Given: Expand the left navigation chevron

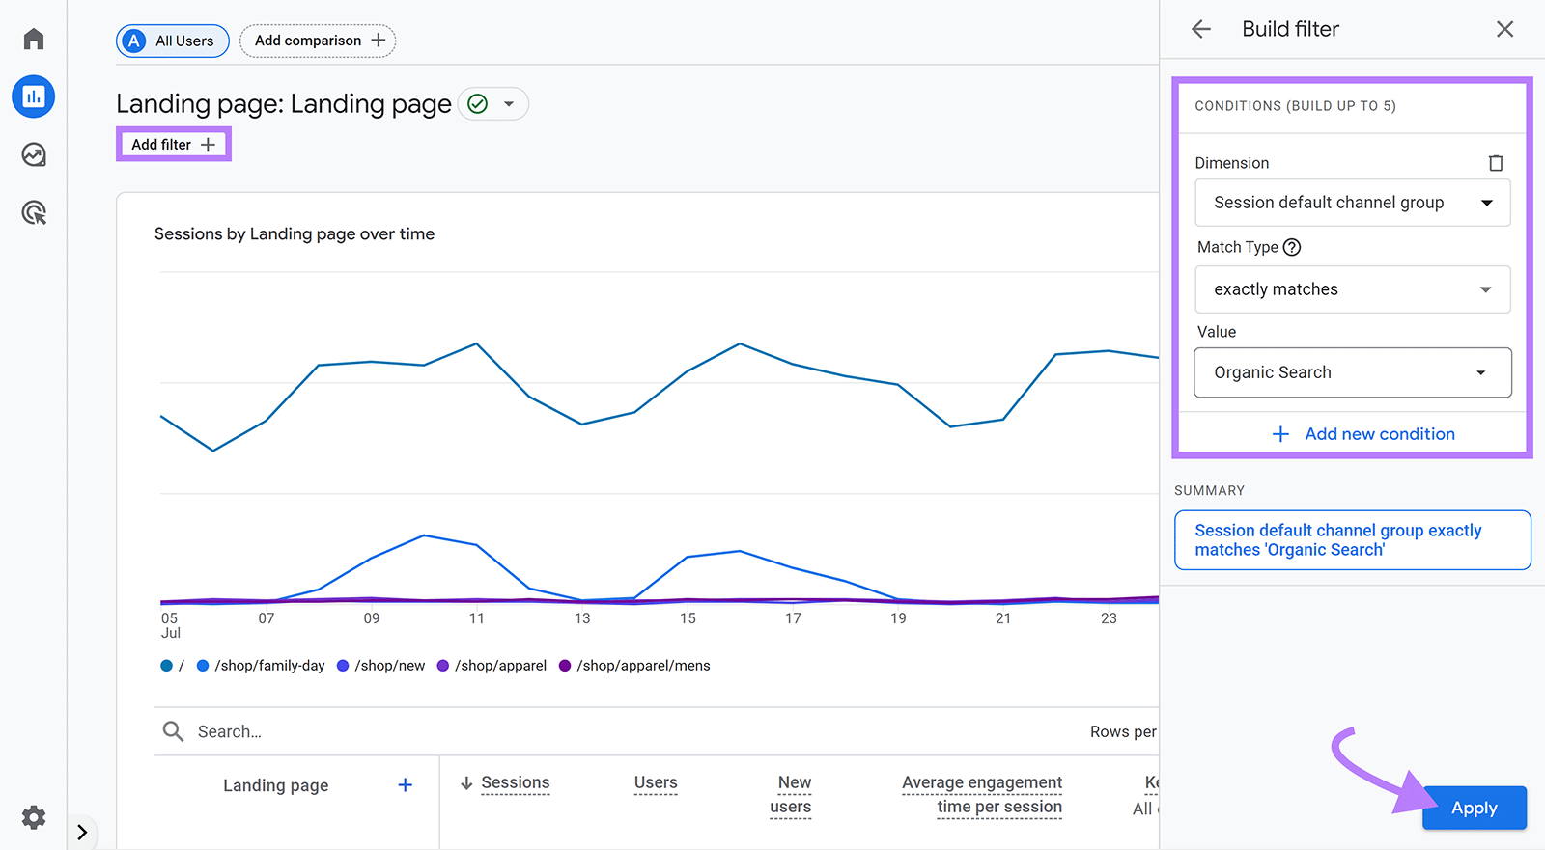Looking at the screenshot, I should click(82, 832).
